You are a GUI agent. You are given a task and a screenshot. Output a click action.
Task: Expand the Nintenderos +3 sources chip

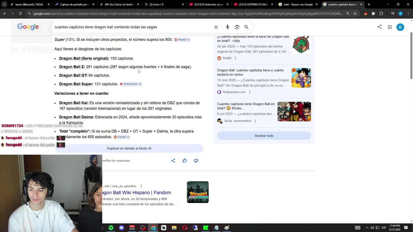click(130, 84)
